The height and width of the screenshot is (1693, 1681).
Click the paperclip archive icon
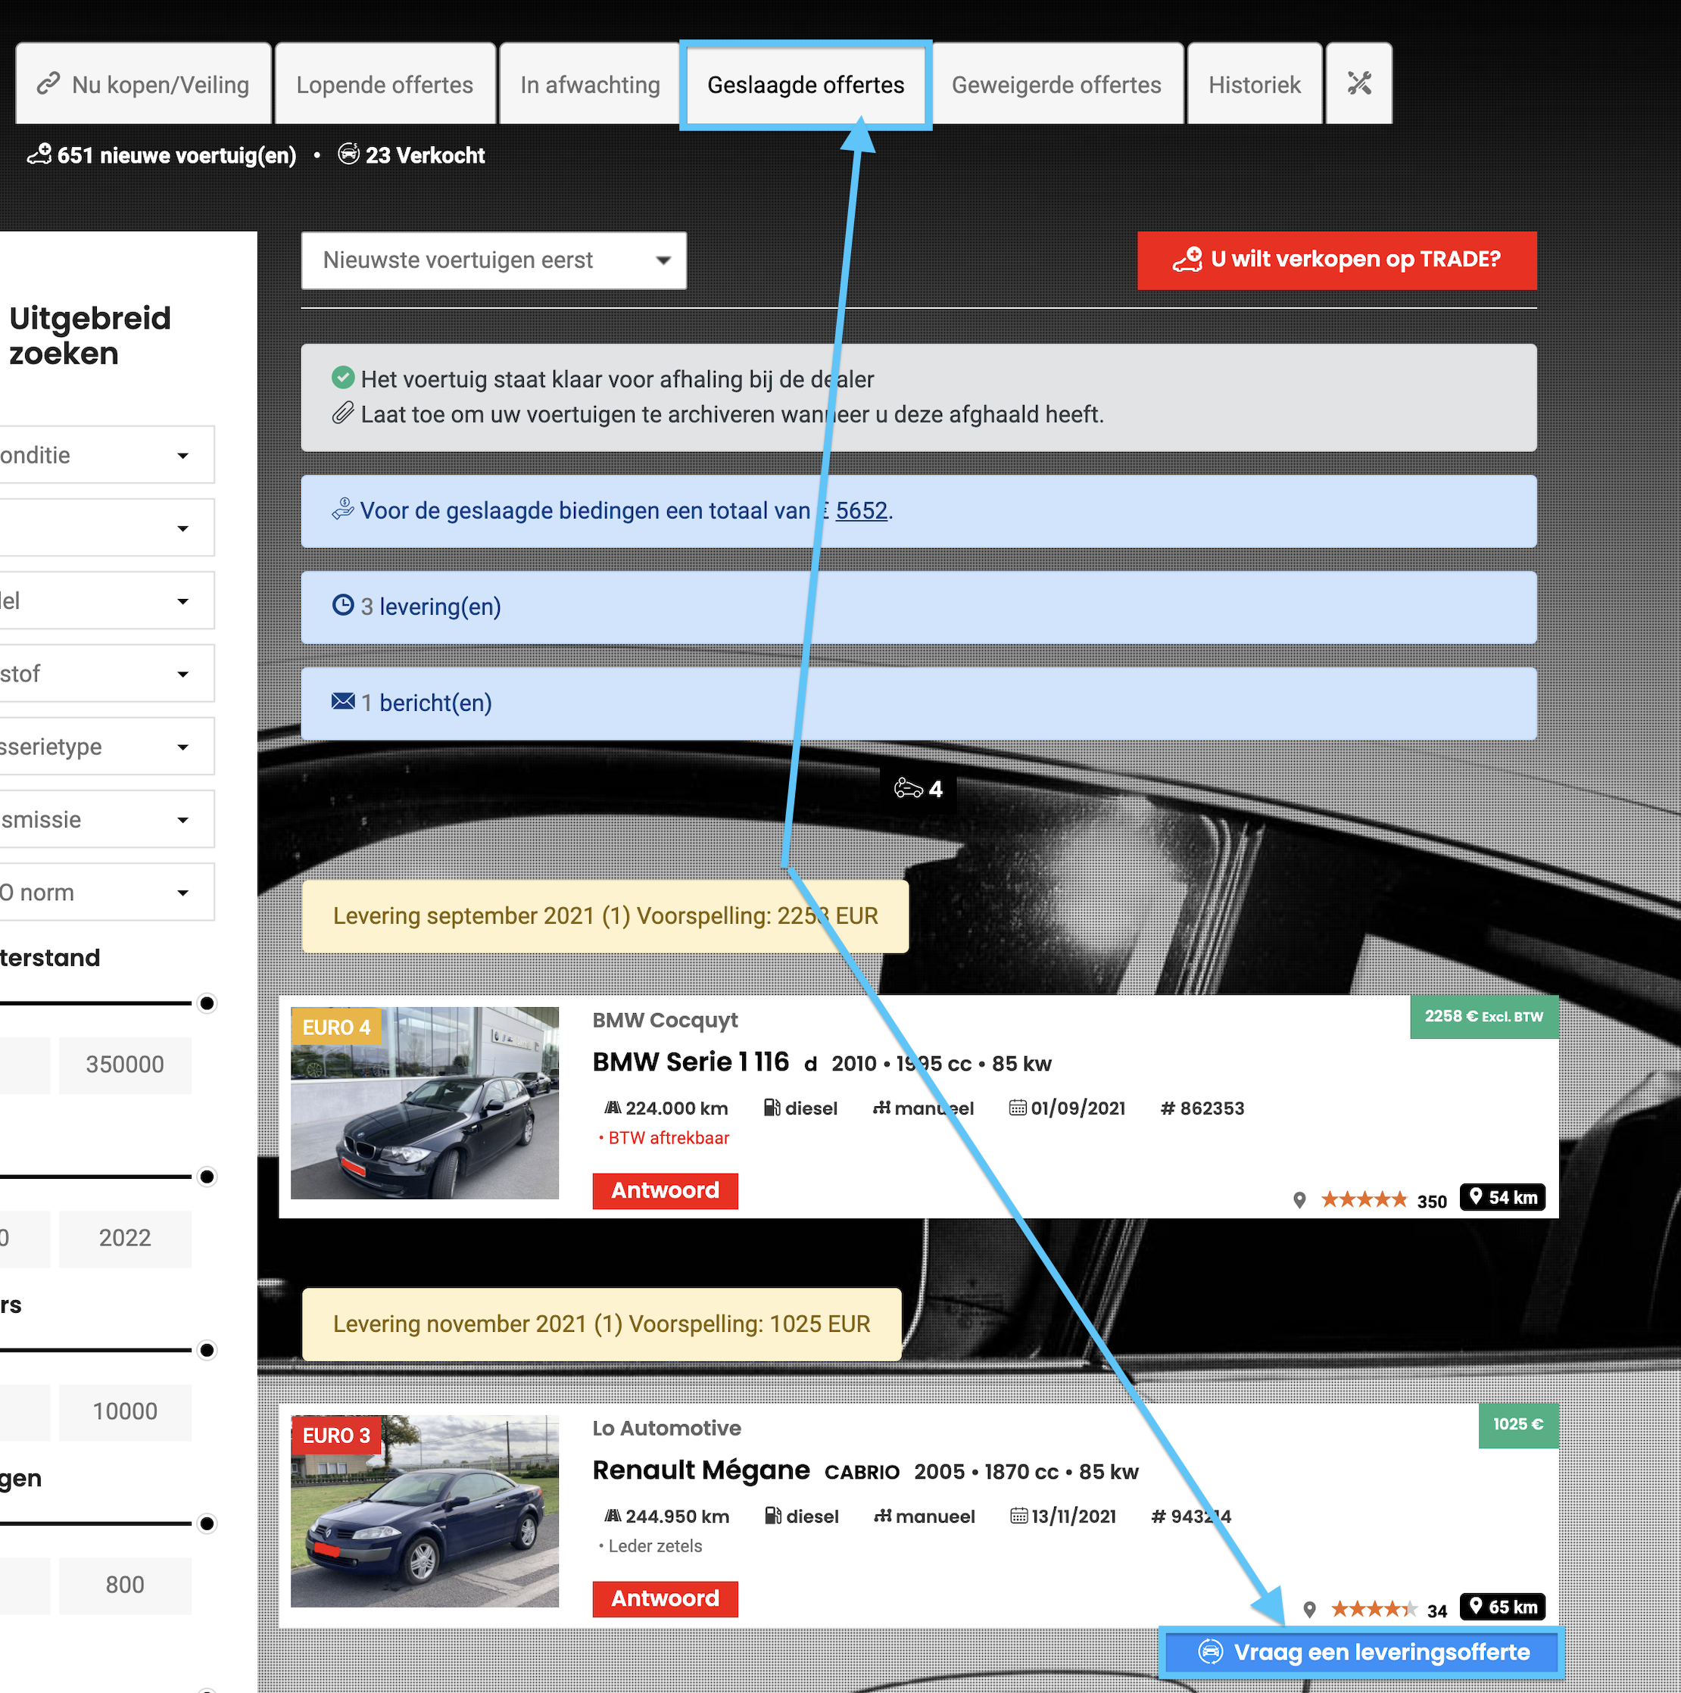point(343,413)
